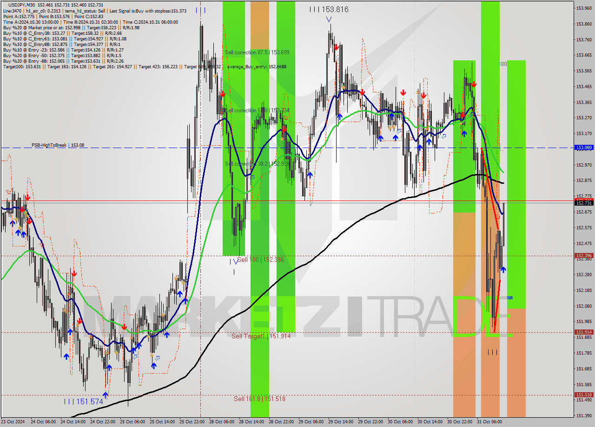Screen dimensions: 595x427
Task: Click the '25 Oct 22:00' time axis label
Action: point(191,422)
